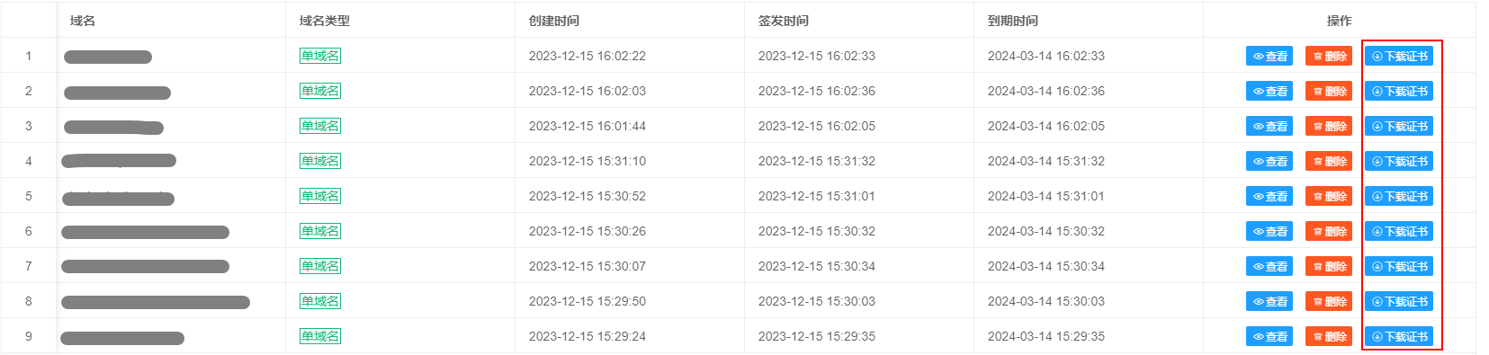This screenshot has width=1489, height=355.
Task: Delete the domain in row 2
Action: coord(1329,91)
